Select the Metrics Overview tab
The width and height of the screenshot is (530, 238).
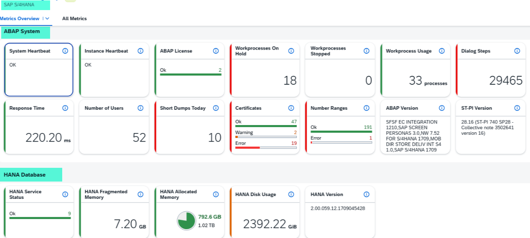coord(20,19)
